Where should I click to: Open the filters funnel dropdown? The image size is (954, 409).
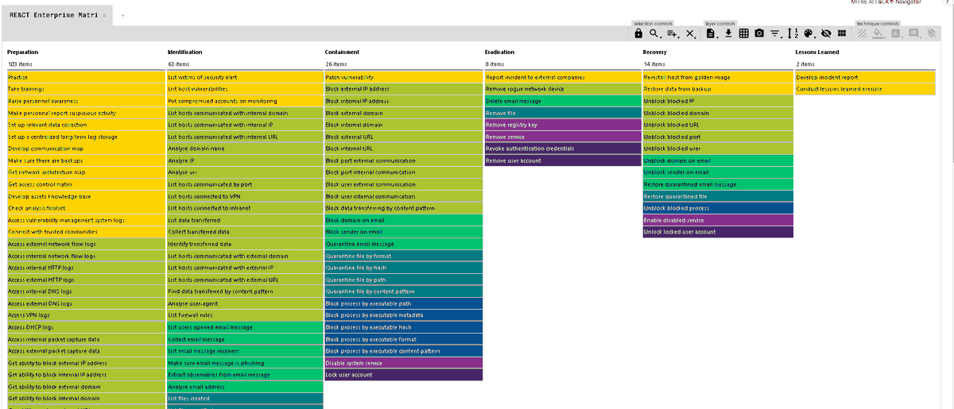coord(775,33)
